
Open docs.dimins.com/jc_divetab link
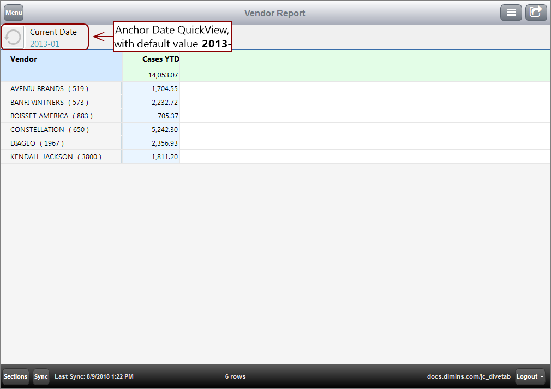coord(469,376)
